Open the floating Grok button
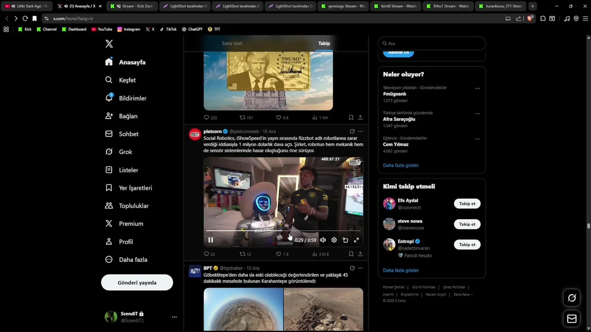This screenshot has width=591, height=332. click(572, 298)
